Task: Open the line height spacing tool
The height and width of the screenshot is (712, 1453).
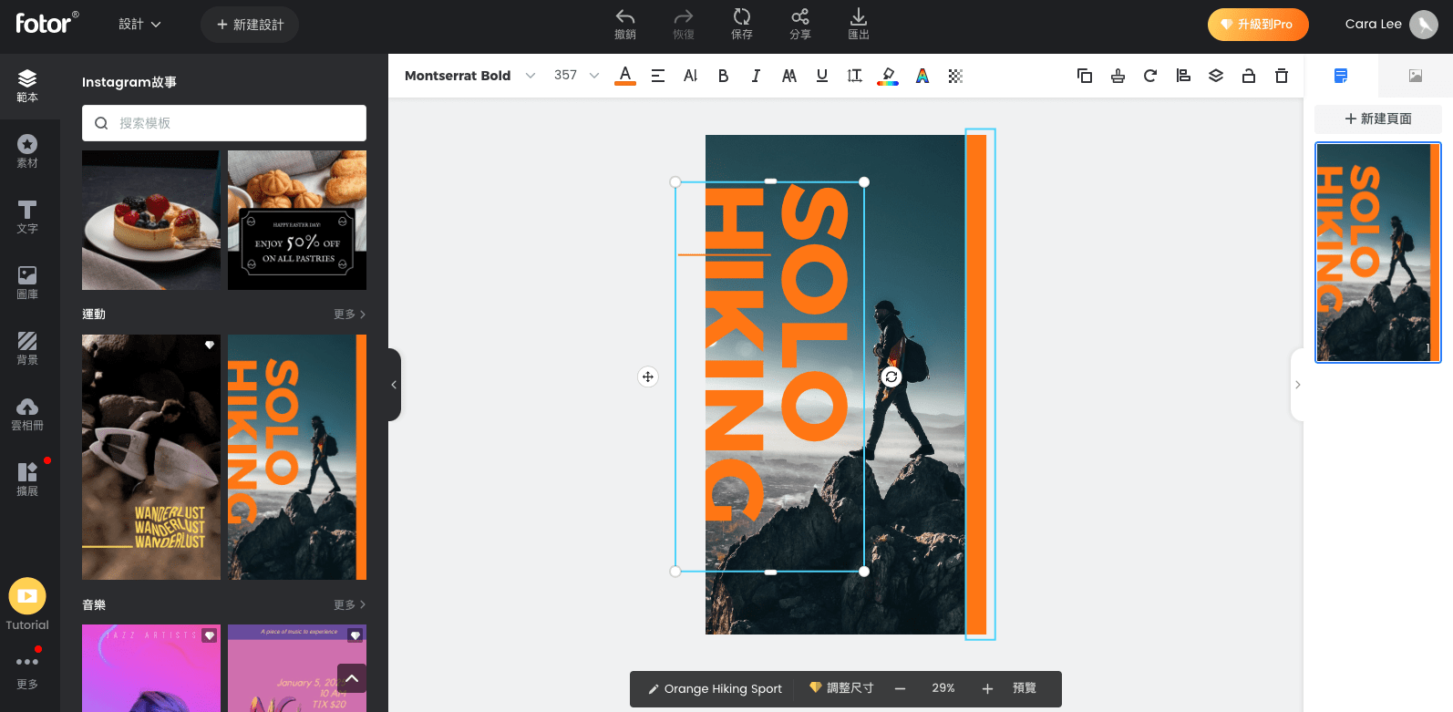Action: pos(855,76)
